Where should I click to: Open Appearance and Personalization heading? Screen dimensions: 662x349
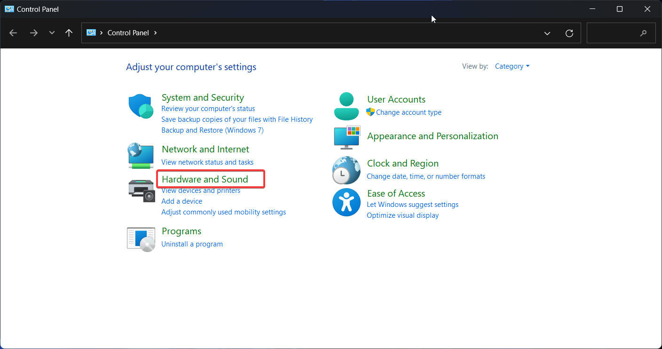tap(433, 136)
